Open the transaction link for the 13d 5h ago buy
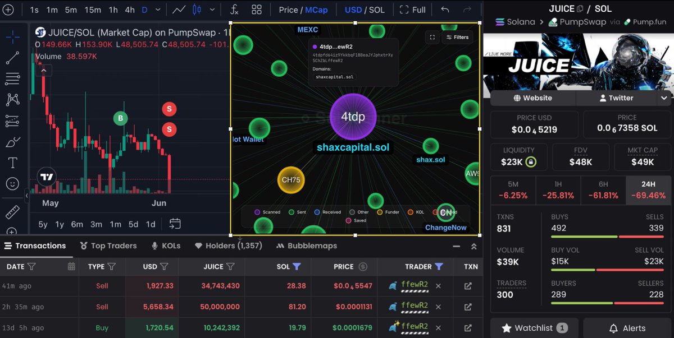 [468, 327]
